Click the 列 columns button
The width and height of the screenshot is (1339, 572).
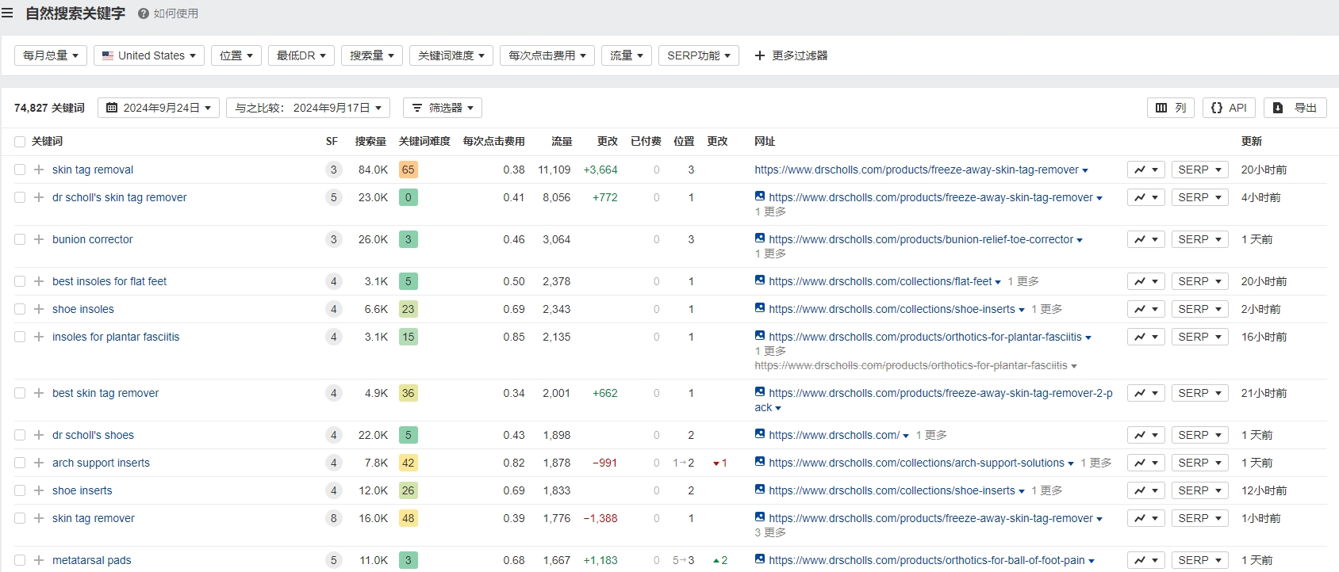pyautogui.click(x=1171, y=108)
